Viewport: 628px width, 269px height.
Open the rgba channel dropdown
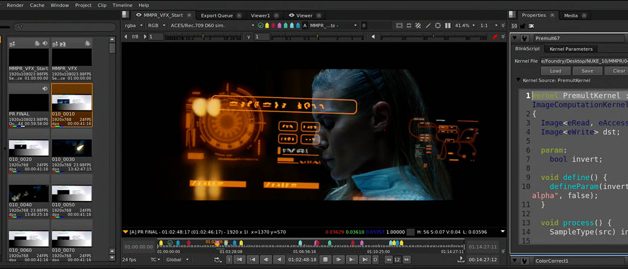click(134, 25)
